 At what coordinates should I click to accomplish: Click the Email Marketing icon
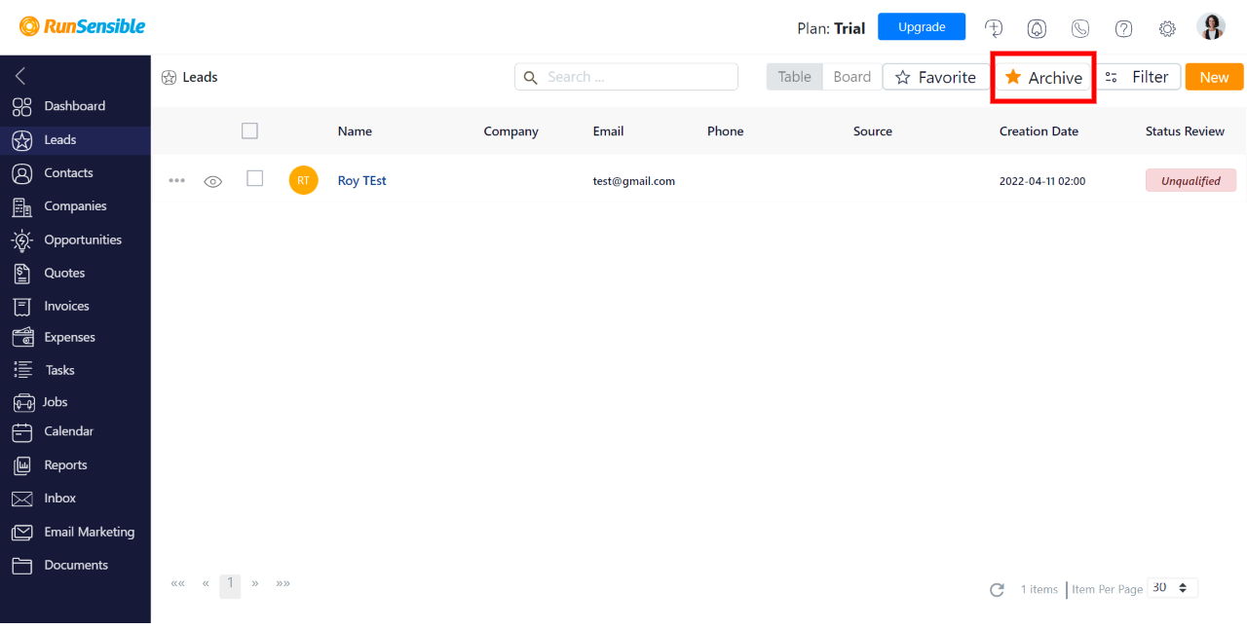click(x=21, y=533)
